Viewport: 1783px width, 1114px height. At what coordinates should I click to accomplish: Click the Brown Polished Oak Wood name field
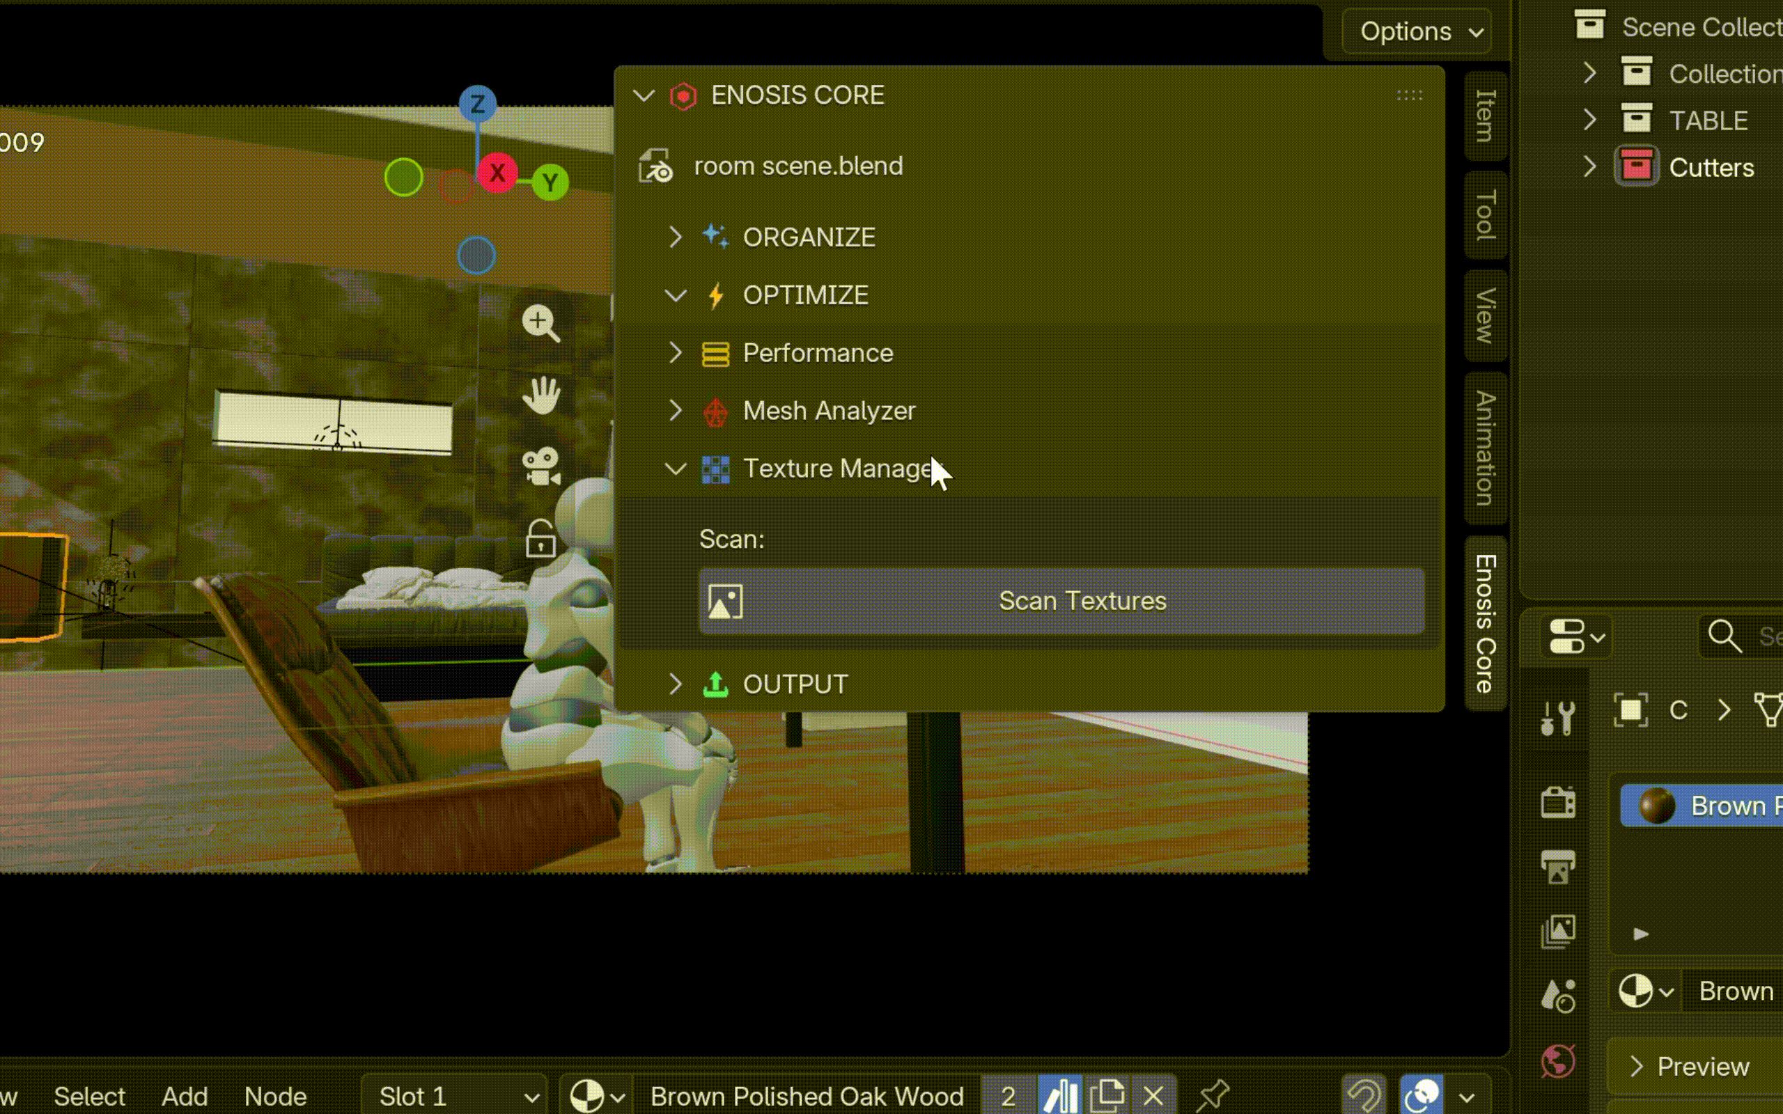(807, 1096)
